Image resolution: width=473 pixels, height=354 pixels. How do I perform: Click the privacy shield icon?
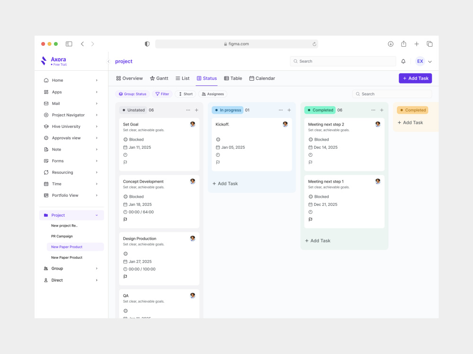pyautogui.click(x=147, y=44)
